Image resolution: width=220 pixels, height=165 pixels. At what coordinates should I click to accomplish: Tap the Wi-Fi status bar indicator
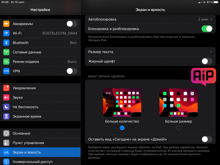[204, 2]
